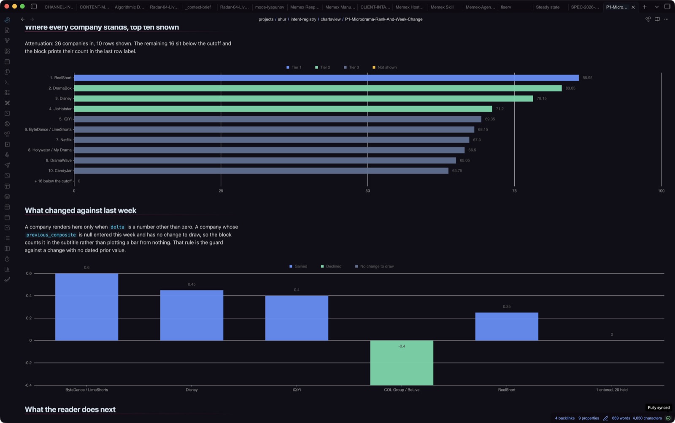Viewport: 675px width, 423px height.
Task: Click the double checkmark icon in the ribbon
Action: [x=7, y=279]
